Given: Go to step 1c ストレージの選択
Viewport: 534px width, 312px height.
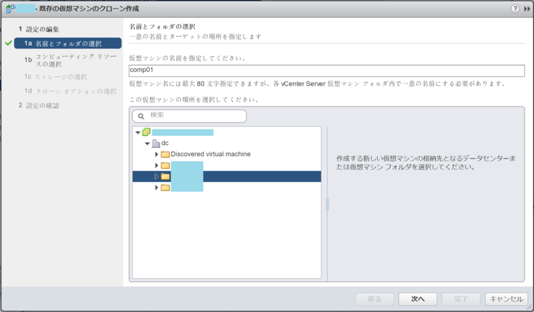Looking at the screenshot, I should click(55, 77).
